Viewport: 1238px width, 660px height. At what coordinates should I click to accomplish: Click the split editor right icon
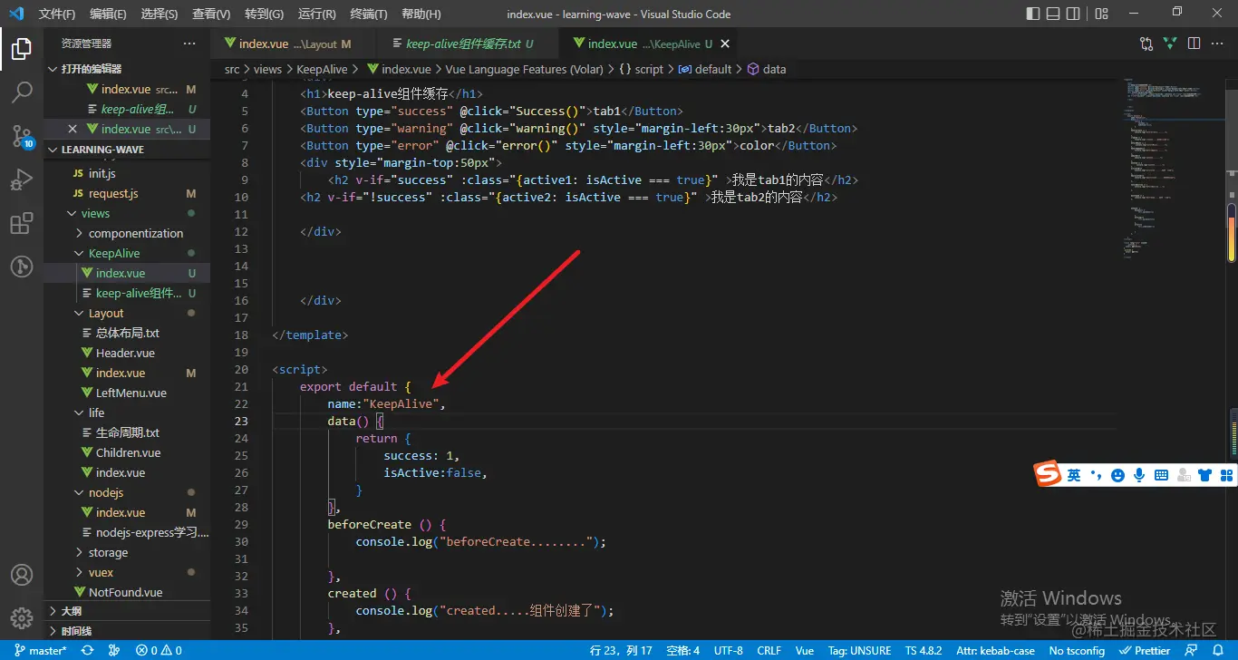pos(1194,44)
